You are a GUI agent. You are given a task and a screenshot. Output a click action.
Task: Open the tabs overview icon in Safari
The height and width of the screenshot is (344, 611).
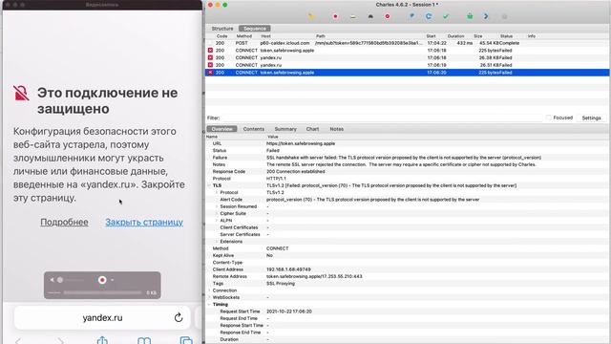coord(186,340)
